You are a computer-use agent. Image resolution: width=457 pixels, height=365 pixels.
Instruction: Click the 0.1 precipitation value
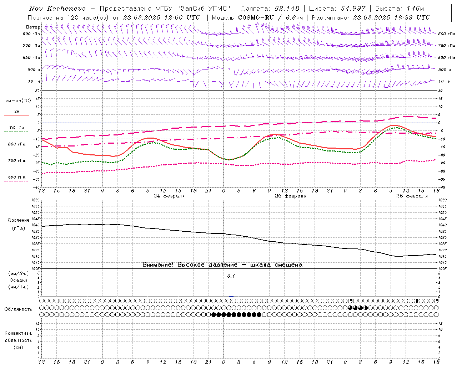[231, 276]
